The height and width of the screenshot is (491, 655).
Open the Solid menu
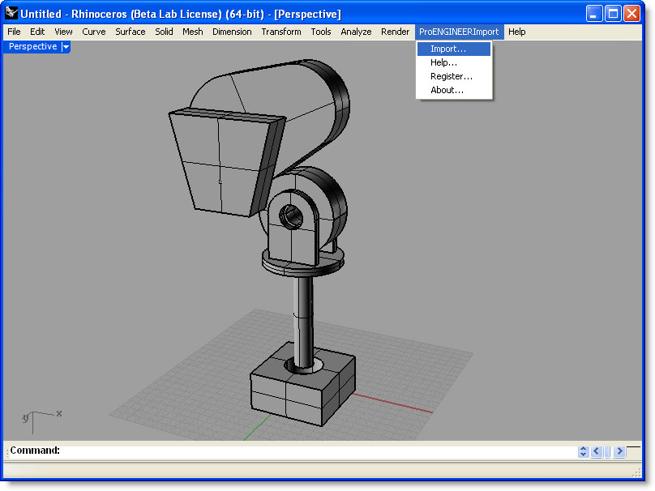coord(163,32)
